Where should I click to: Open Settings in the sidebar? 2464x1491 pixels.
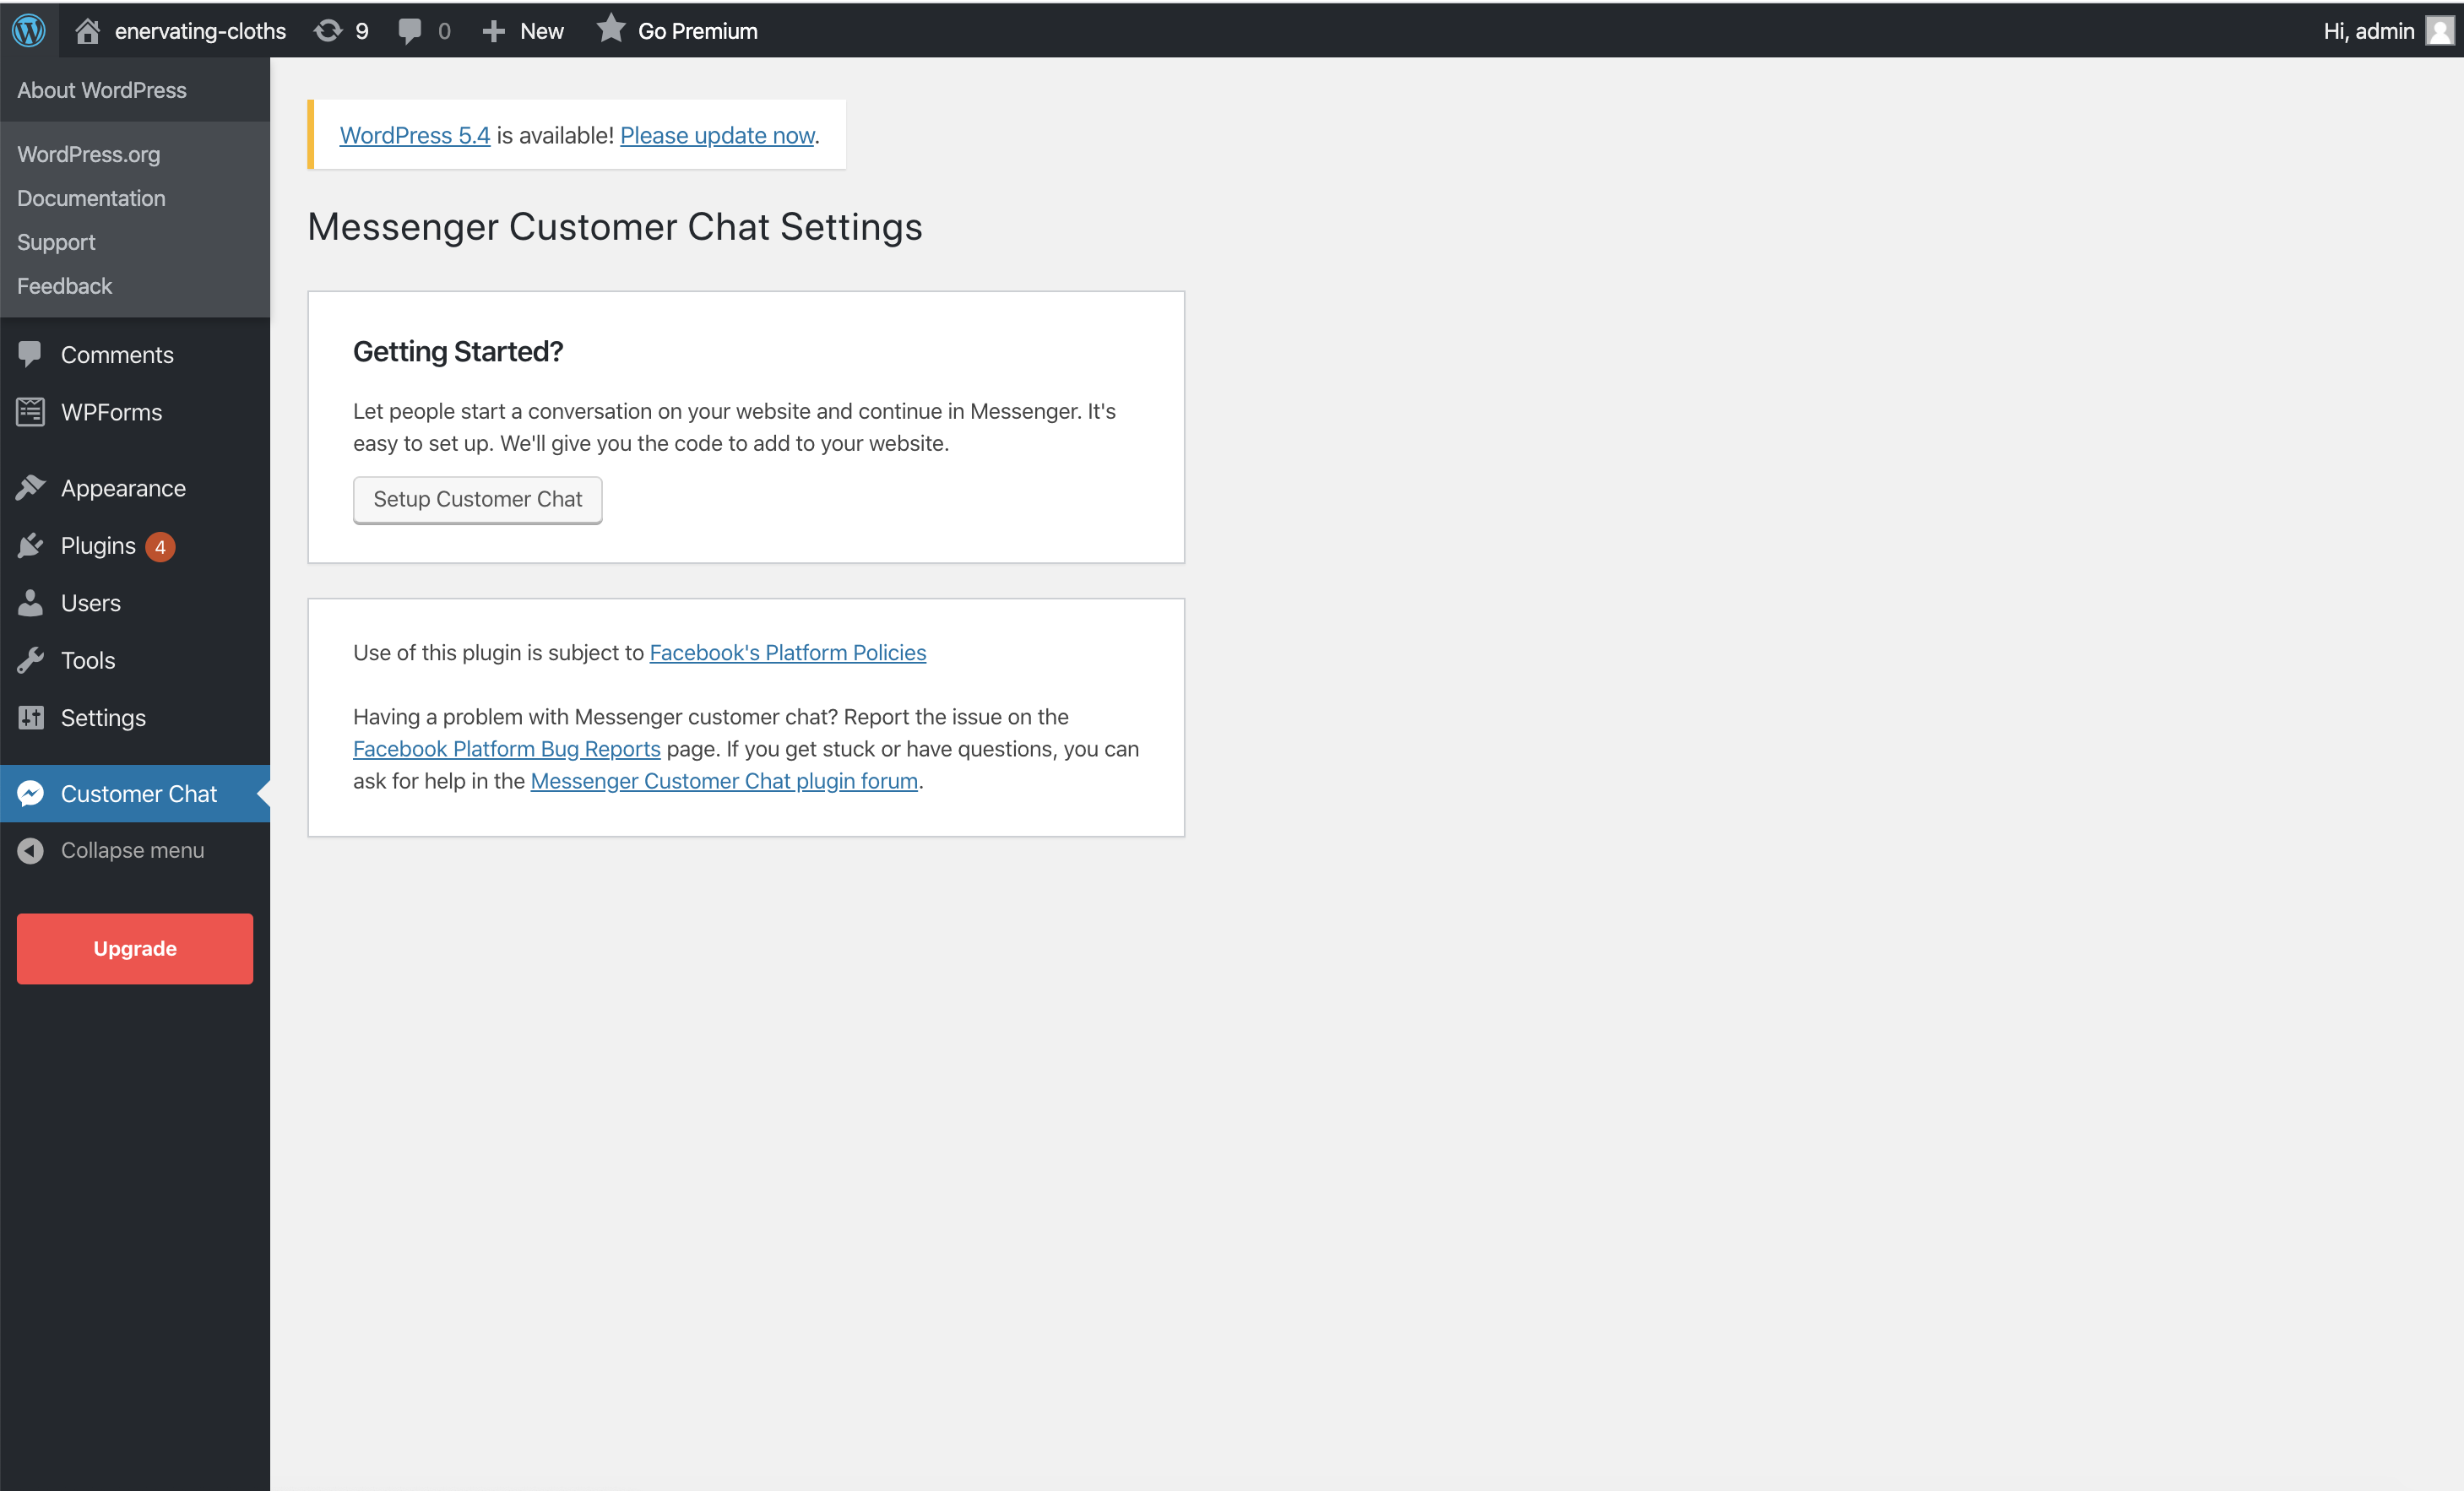pos(103,717)
